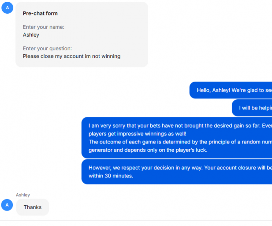272x226 pixels.
Task: Click the "Pre-chat form" heading
Action: (40, 14)
